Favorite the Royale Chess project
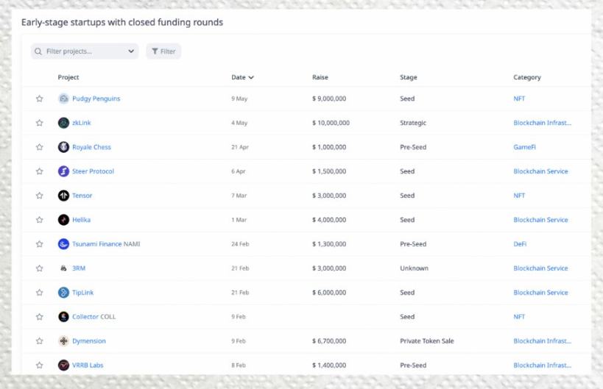This screenshot has width=603, height=389. [39, 147]
